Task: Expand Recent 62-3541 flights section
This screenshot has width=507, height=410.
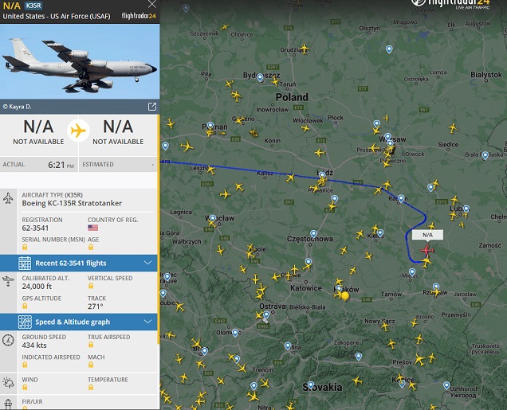Action: tap(79, 263)
